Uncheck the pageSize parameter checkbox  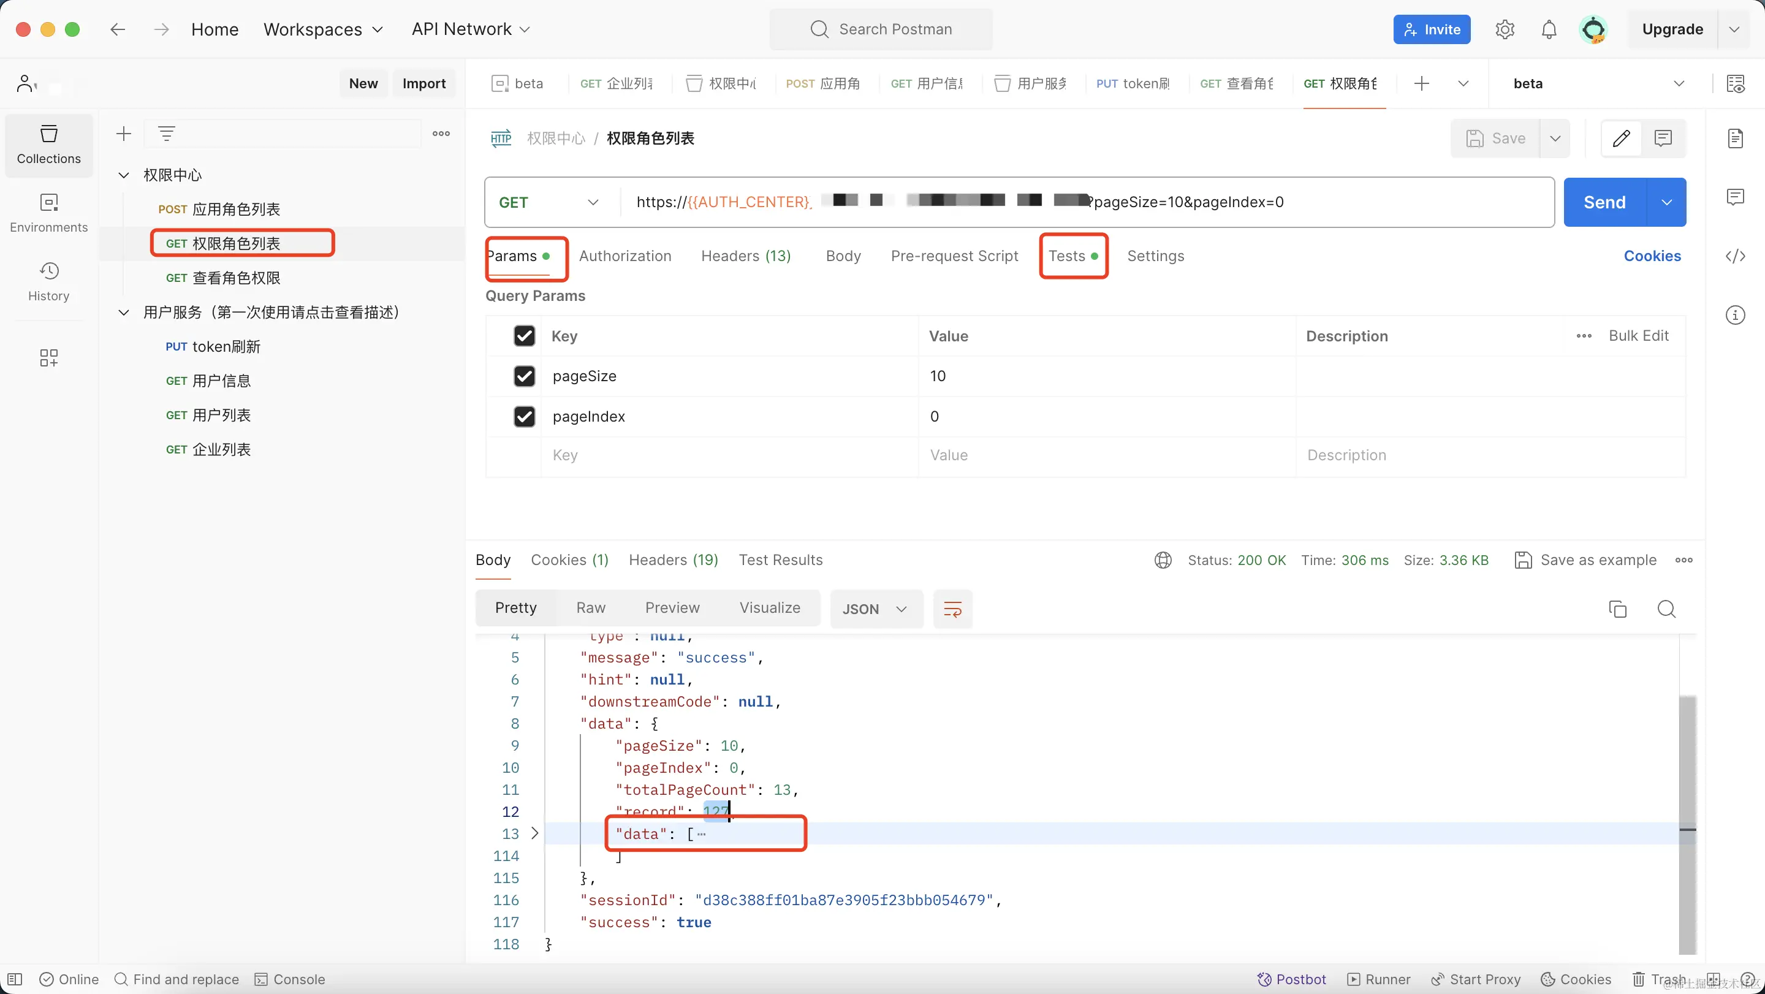click(x=524, y=376)
